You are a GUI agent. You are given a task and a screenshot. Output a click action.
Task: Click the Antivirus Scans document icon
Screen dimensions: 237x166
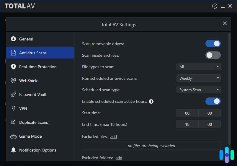point(13,53)
